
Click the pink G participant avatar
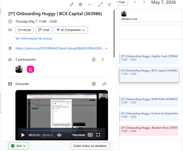point(30,69)
